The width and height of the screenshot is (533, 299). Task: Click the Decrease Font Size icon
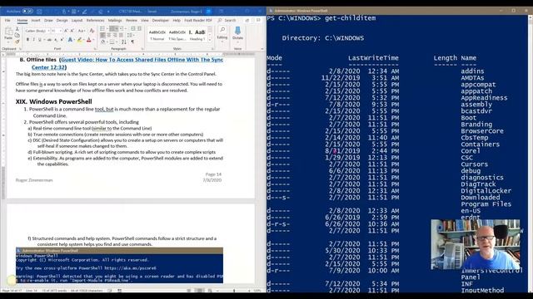tap(72, 31)
